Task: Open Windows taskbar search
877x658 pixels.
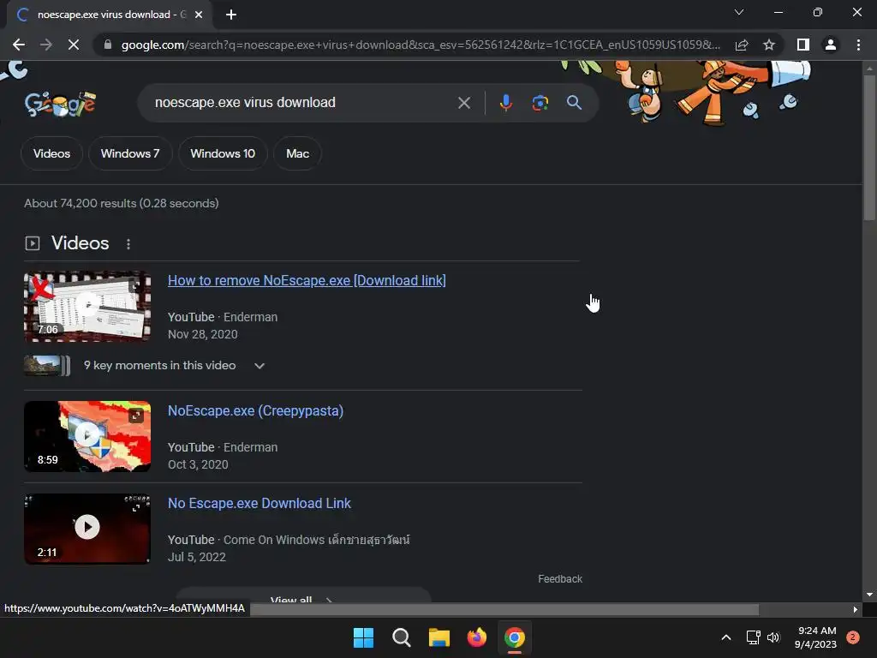Action: pyautogui.click(x=401, y=637)
